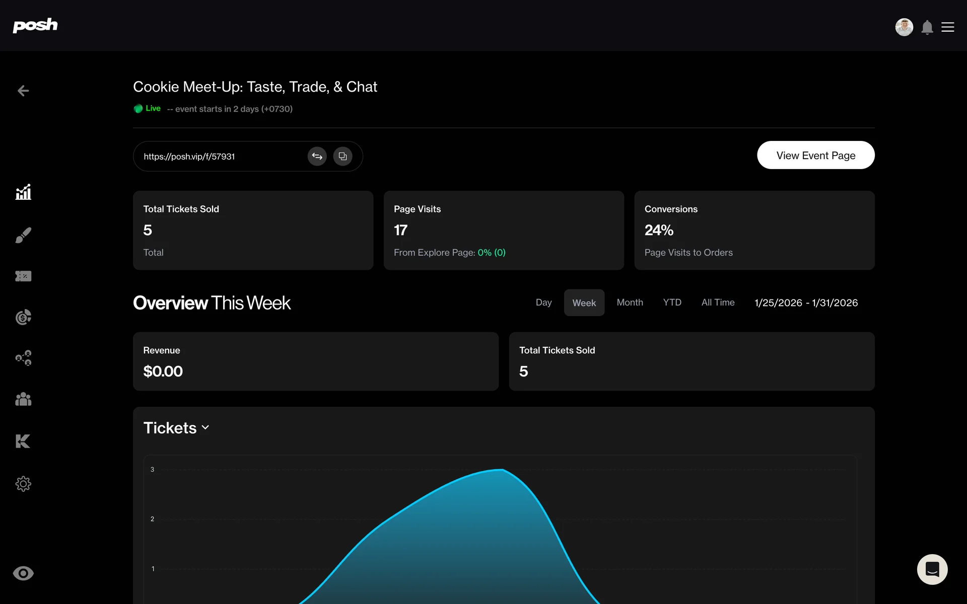Click View Event Page button
Viewport: 967px width, 604px height.
point(815,156)
